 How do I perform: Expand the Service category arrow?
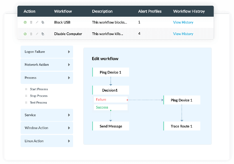pos(69,115)
